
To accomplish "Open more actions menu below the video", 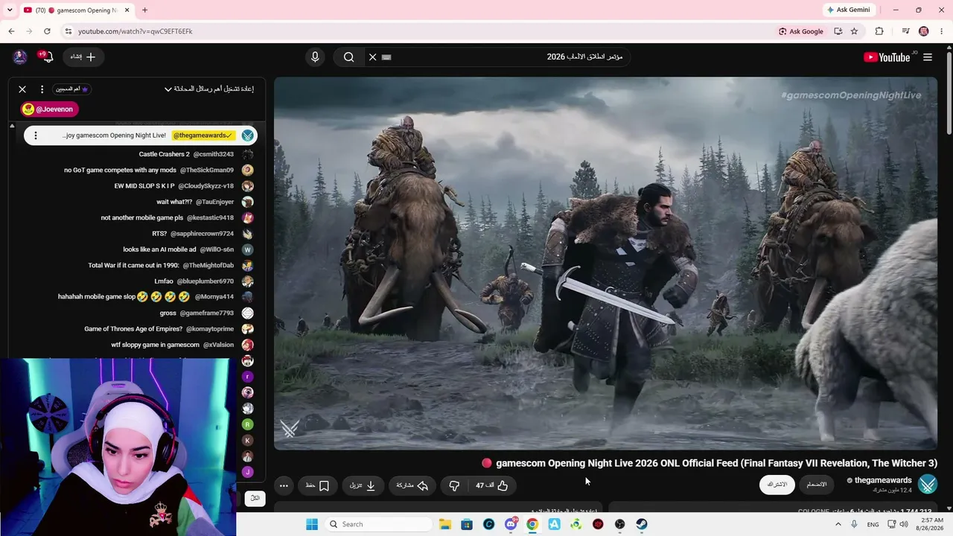I will click(x=284, y=485).
